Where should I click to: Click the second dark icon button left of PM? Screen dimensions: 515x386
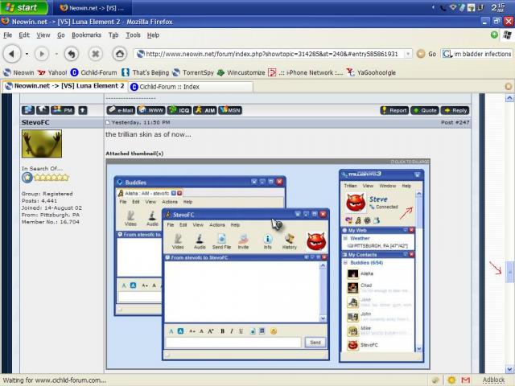(43, 110)
